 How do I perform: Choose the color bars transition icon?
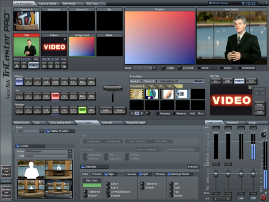tap(152, 94)
